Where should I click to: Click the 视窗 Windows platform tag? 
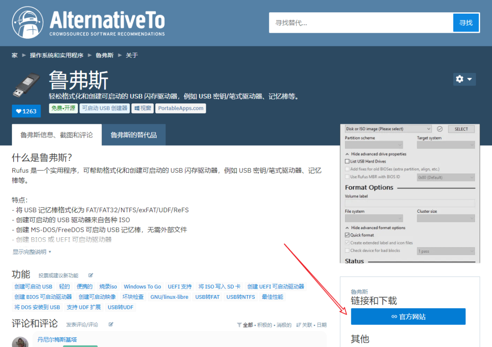tap(143, 108)
